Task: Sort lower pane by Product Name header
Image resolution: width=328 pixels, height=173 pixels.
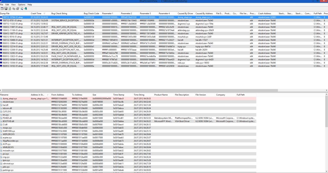Action: pos(164,95)
